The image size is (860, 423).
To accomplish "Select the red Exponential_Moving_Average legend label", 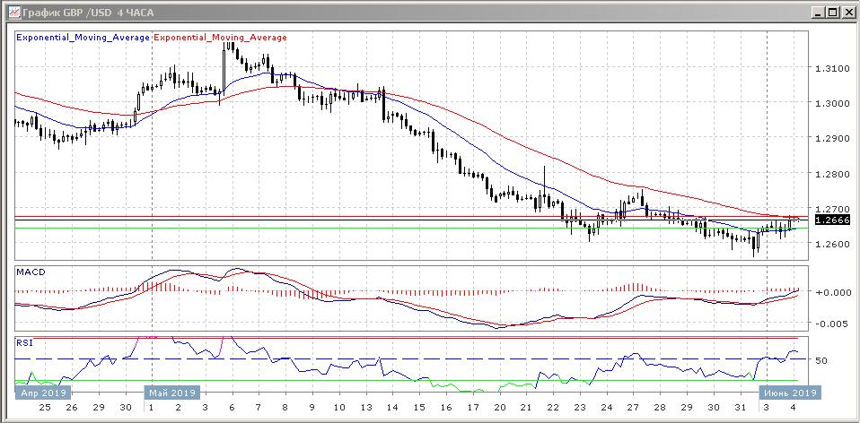I will point(221,38).
